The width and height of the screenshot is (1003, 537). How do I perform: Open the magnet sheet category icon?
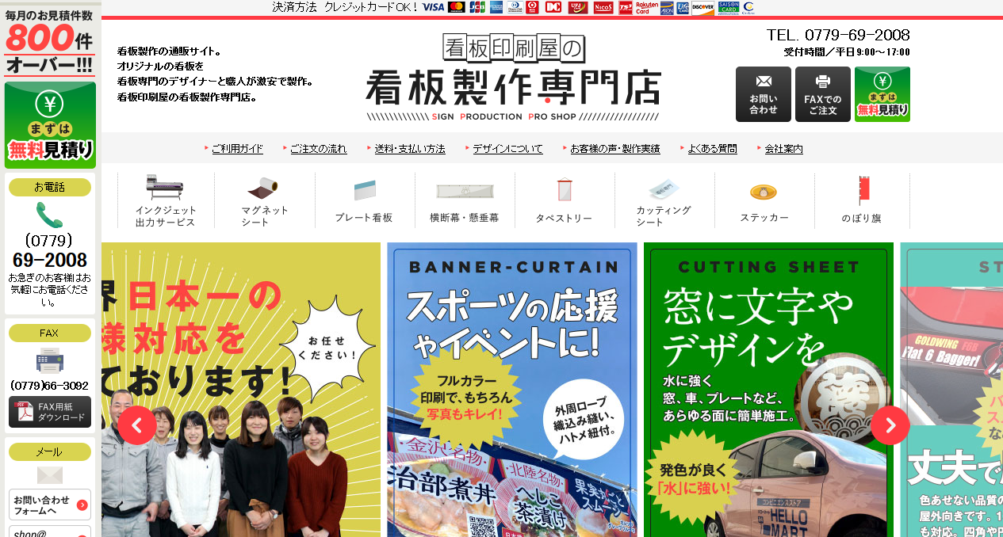point(264,189)
